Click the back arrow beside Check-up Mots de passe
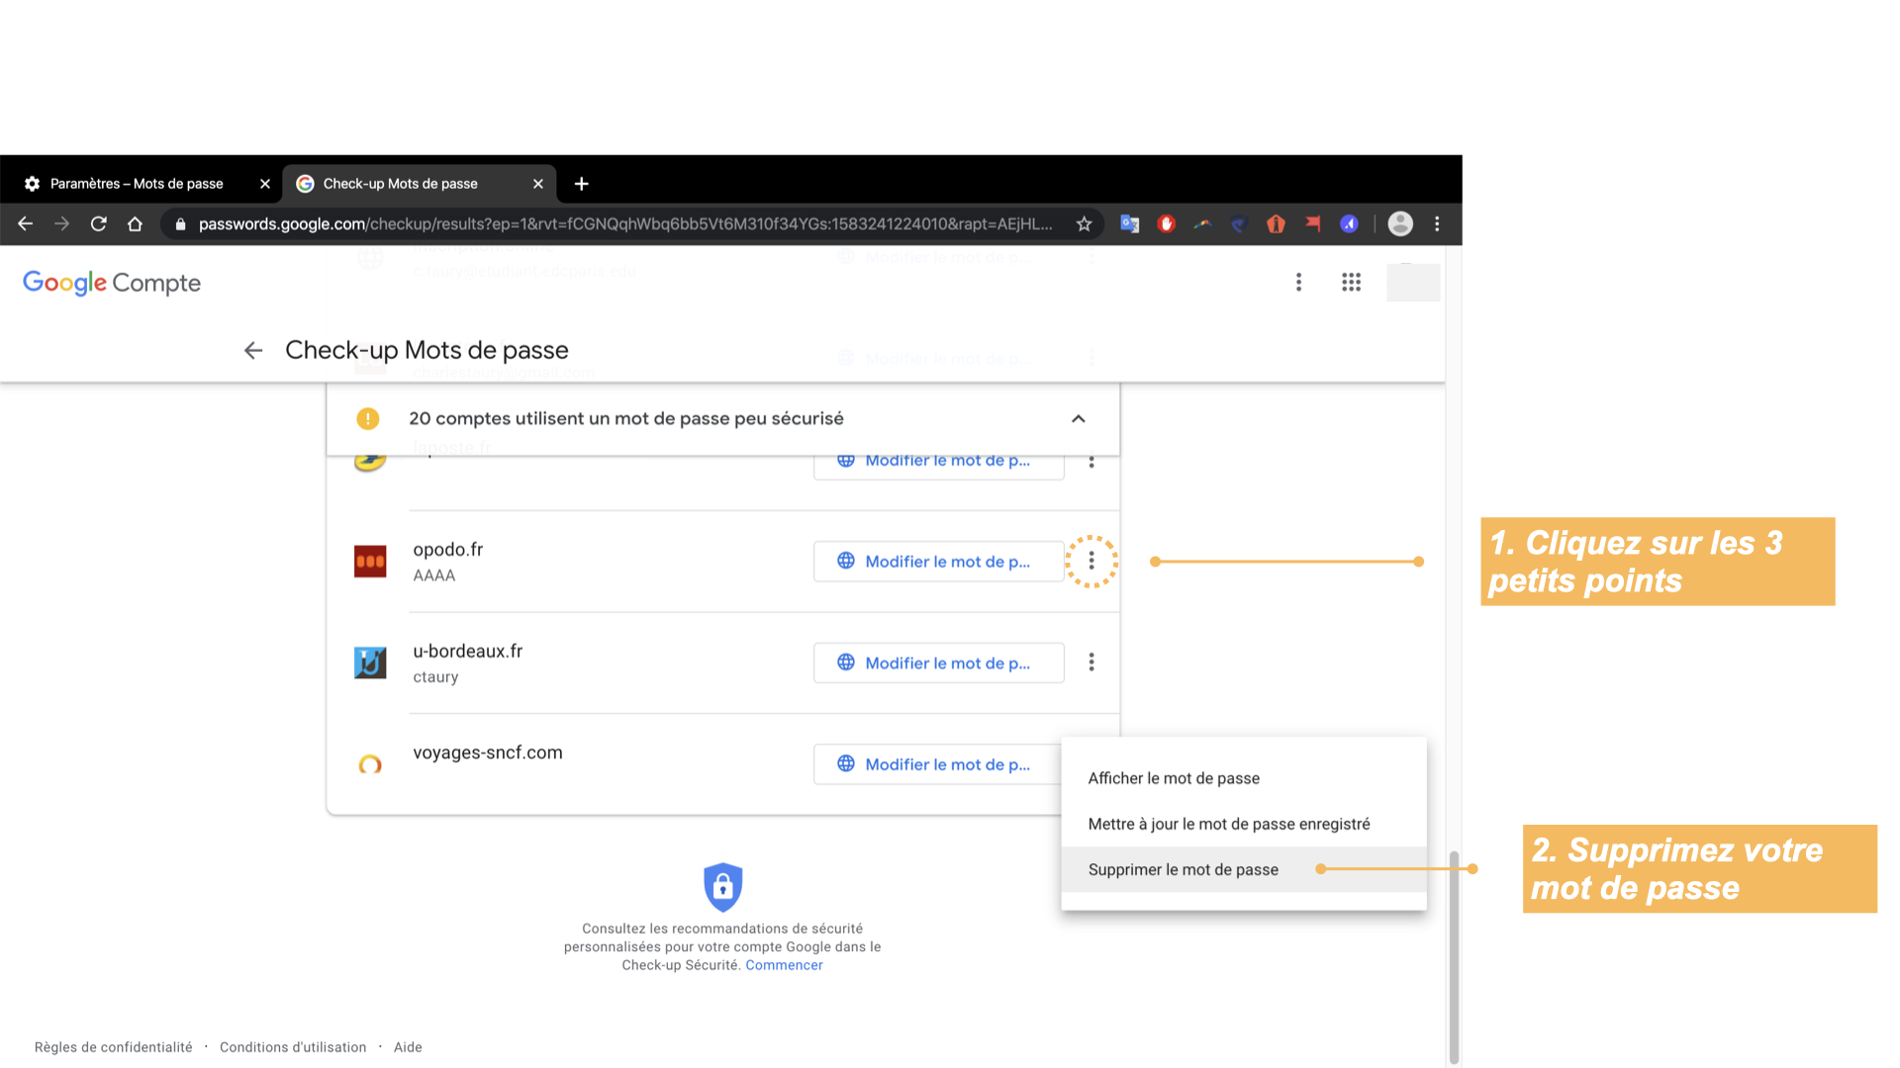The image size is (1900, 1068). click(x=253, y=350)
